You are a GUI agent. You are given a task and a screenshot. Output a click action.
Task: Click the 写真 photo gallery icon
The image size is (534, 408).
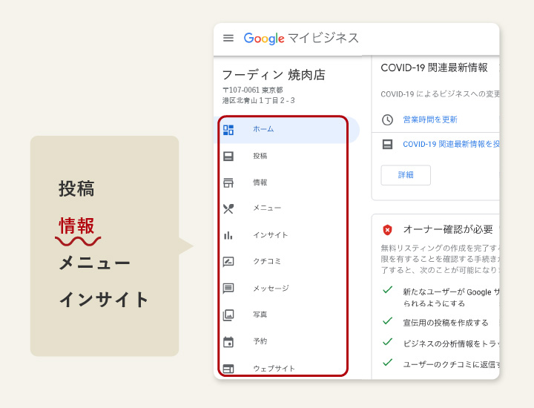click(x=228, y=315)
